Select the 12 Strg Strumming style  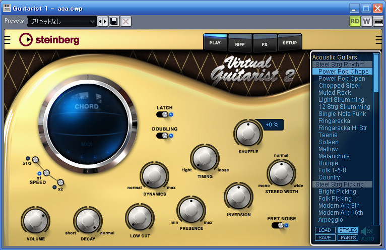pyautogui.click(x=344, y=107)
